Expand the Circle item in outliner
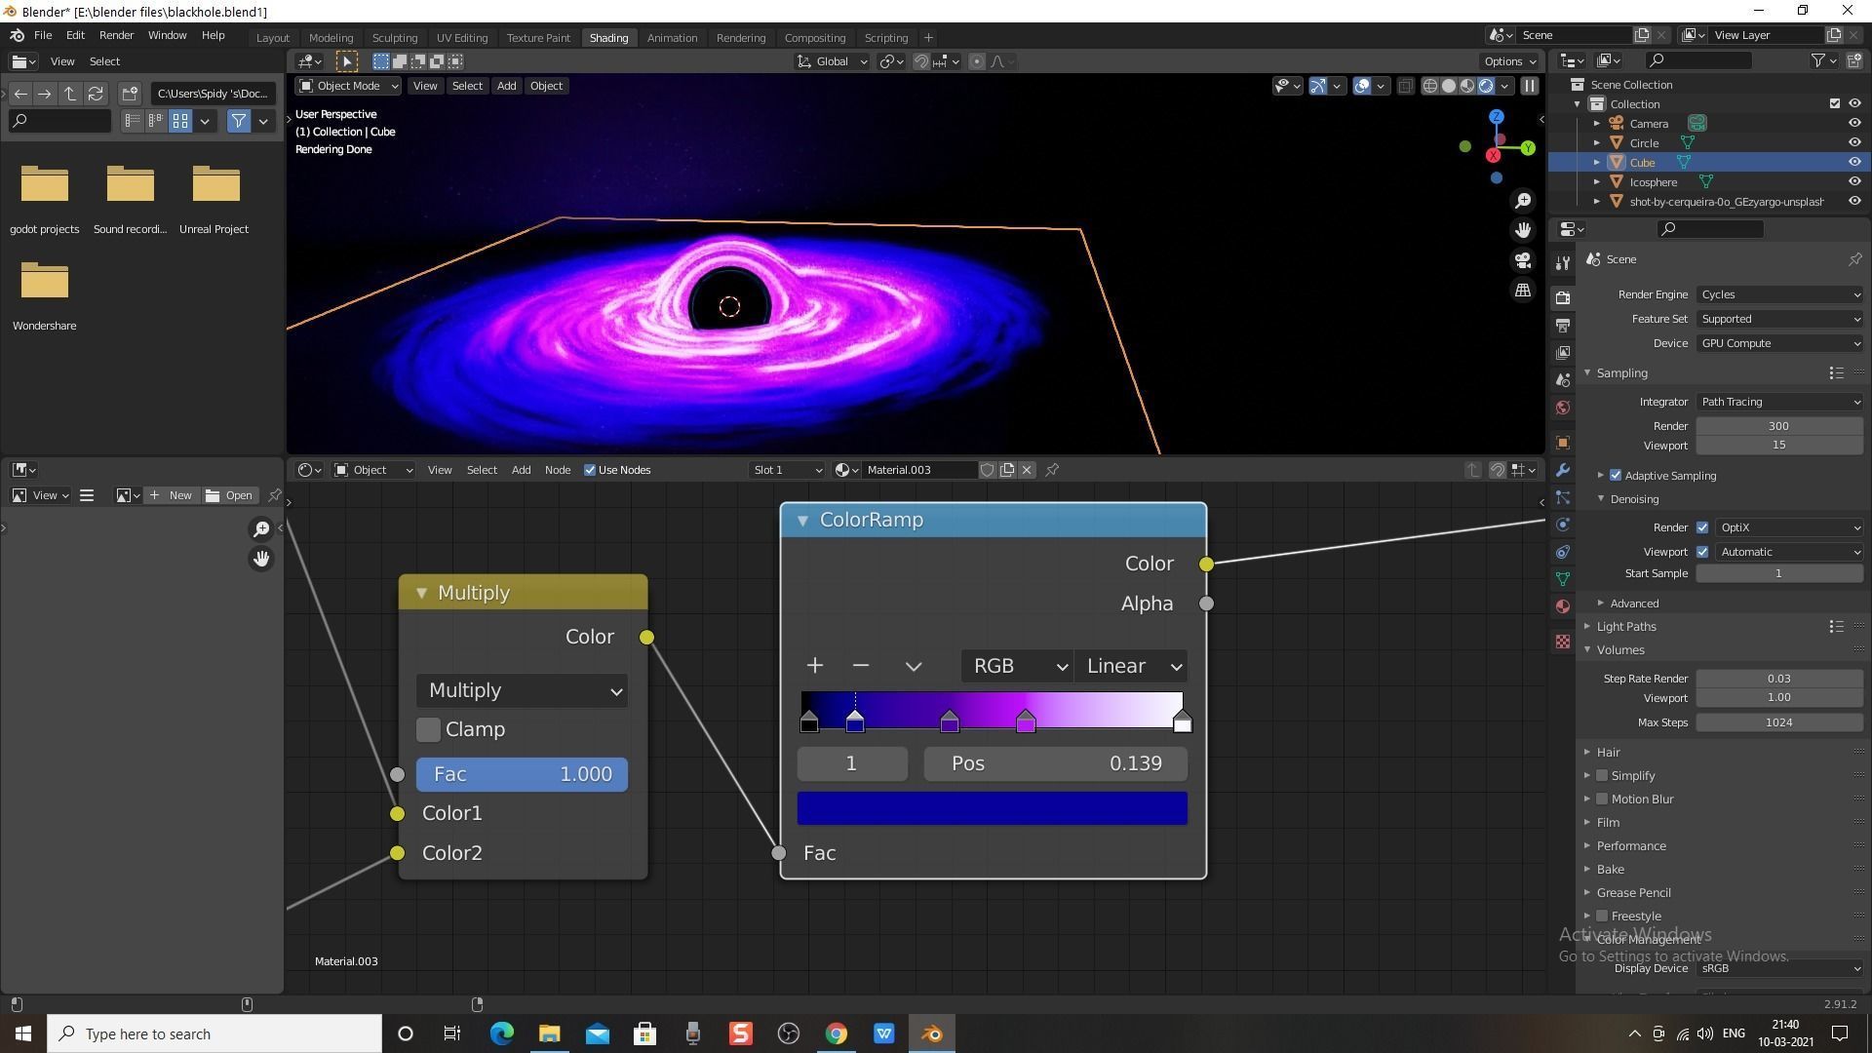The image size is (1872, 1053). (x=1597, y=143)
